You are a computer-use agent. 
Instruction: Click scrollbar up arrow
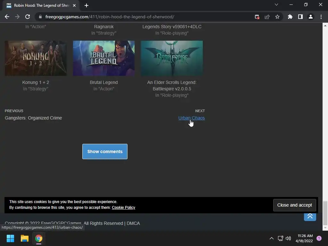click(325, 26)
